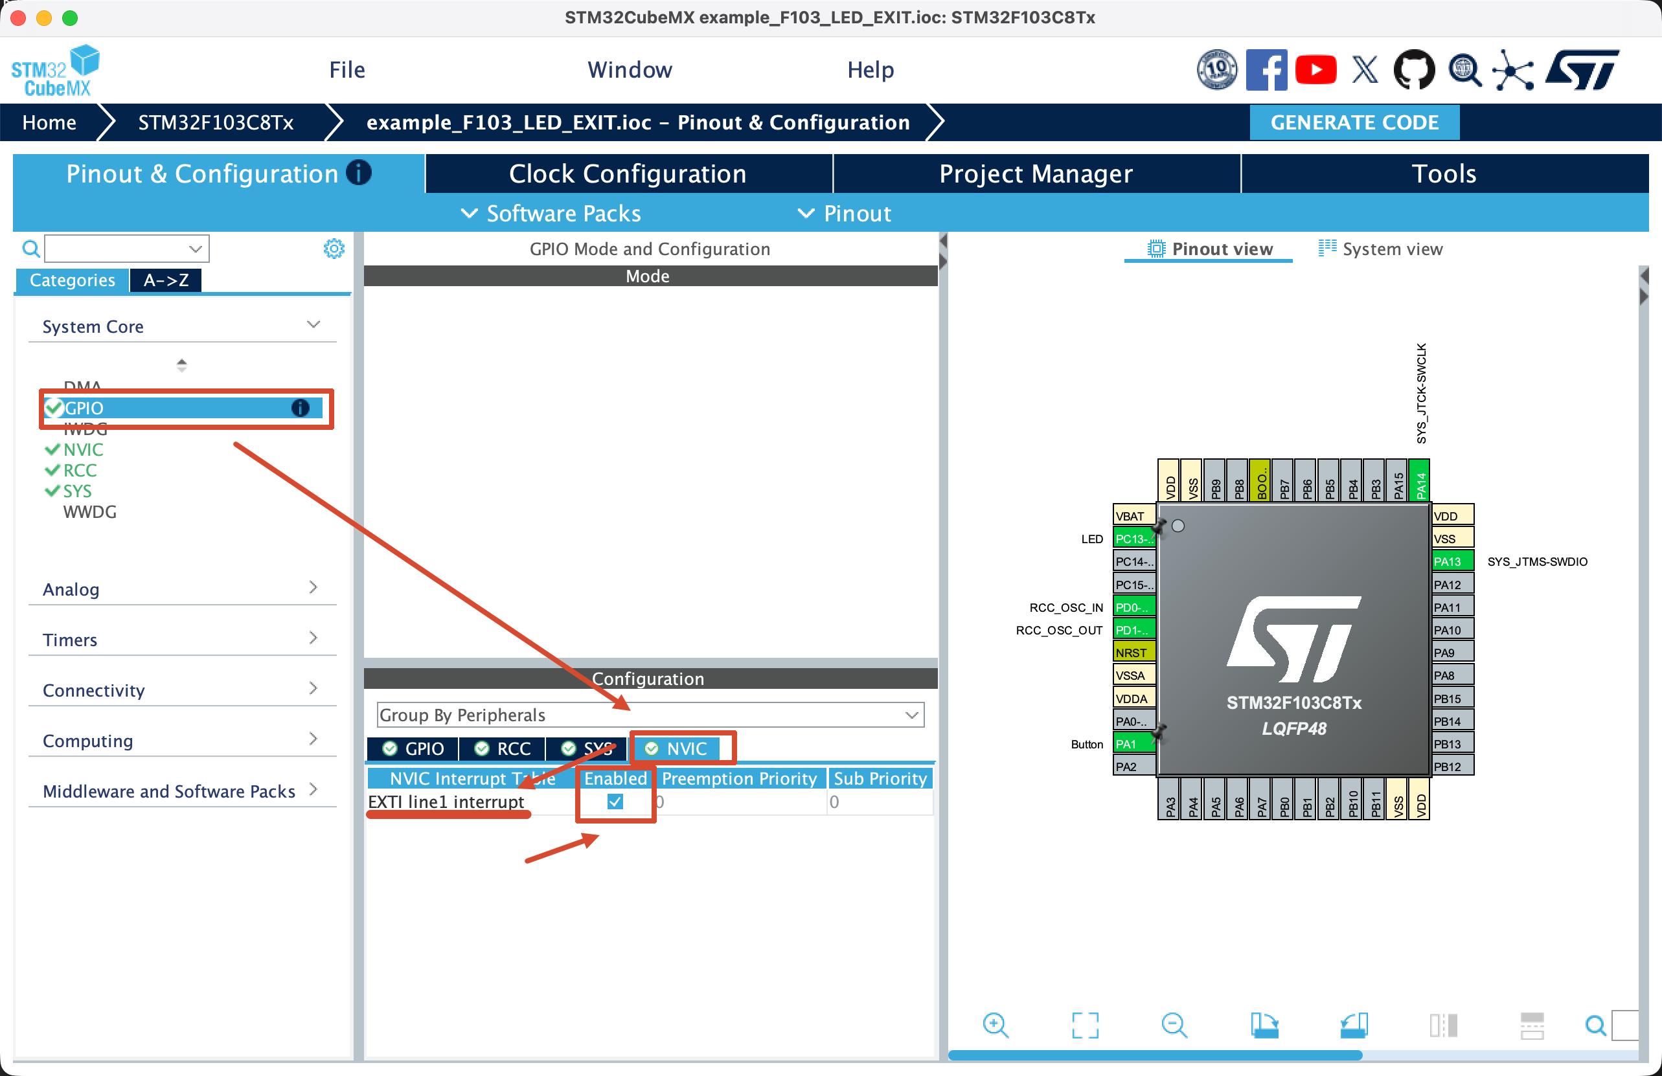
Task: Fit the chip pinout to view
Action: pos(1084,1025)
